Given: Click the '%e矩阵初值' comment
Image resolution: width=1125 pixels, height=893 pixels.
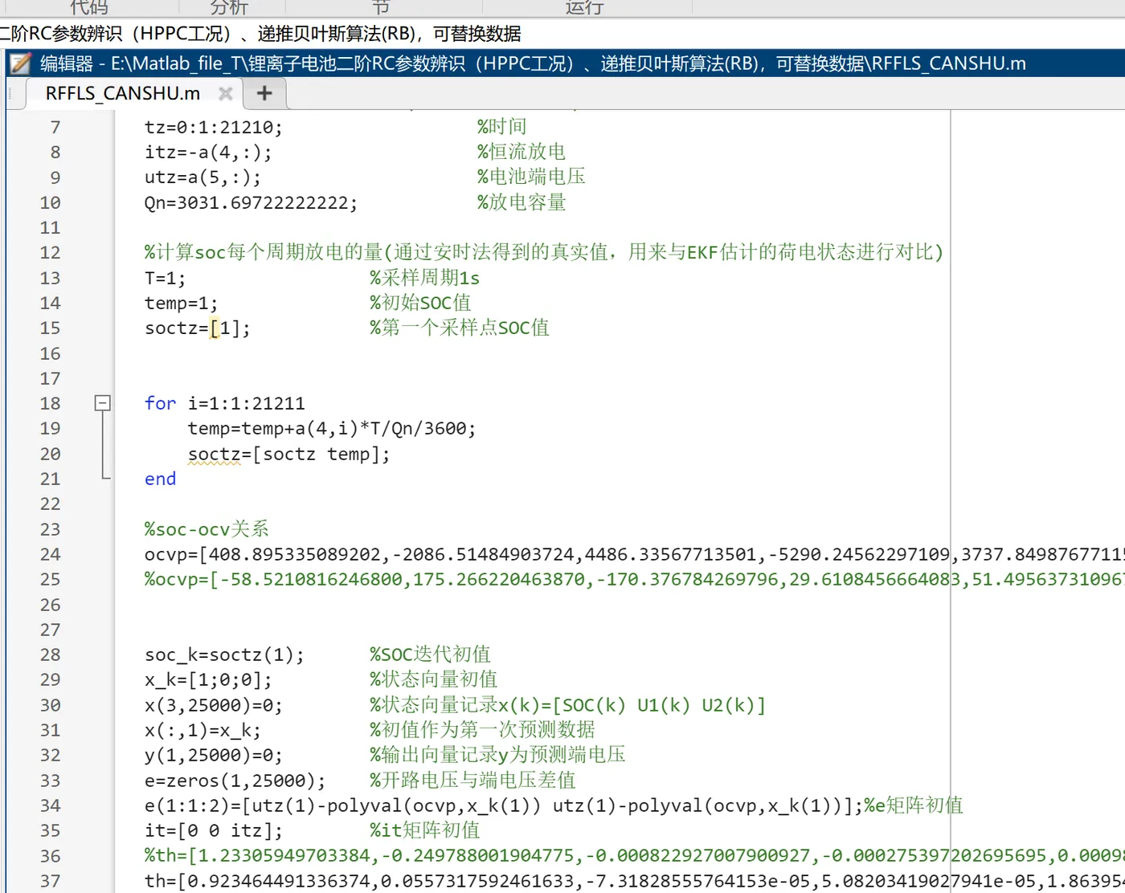Looking at the screenshot, I should point(914,805).
